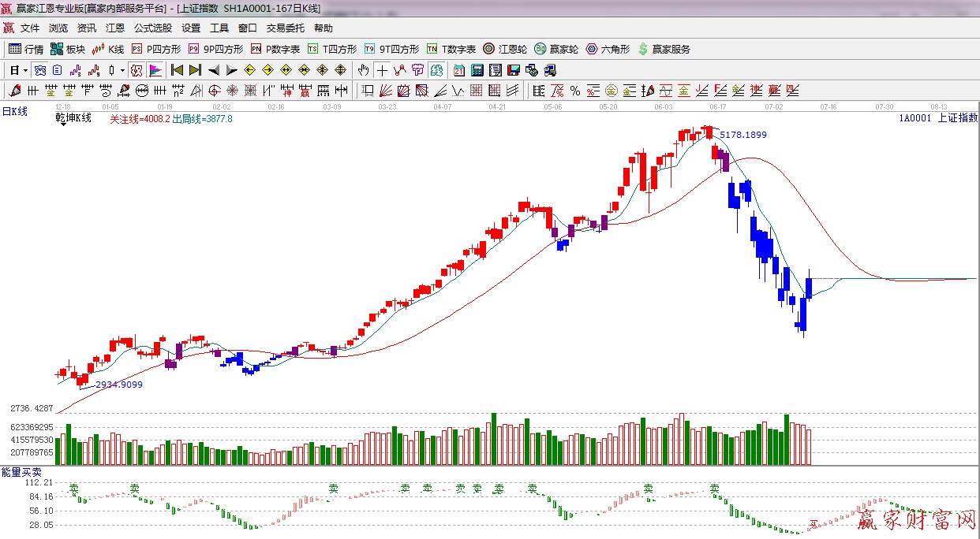Open the 公式选股 menu
This screenshot has width=980, height=539.
(x=152, y=28)
